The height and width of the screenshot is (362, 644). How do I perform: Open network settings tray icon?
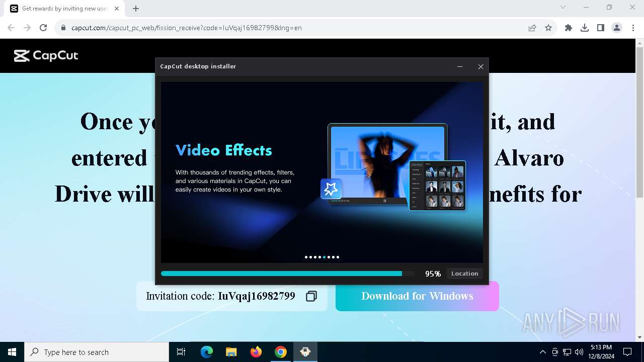tap(567, 352)
